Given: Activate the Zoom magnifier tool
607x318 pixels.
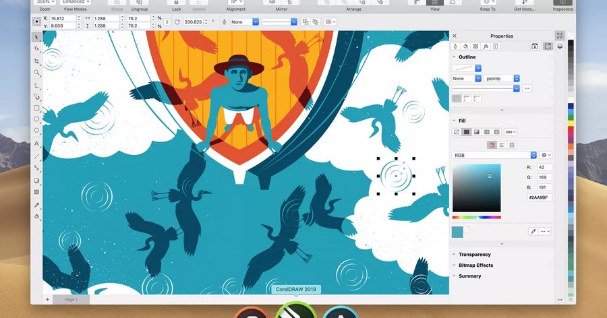Looking at the screenshot, I should coord(37,73).
